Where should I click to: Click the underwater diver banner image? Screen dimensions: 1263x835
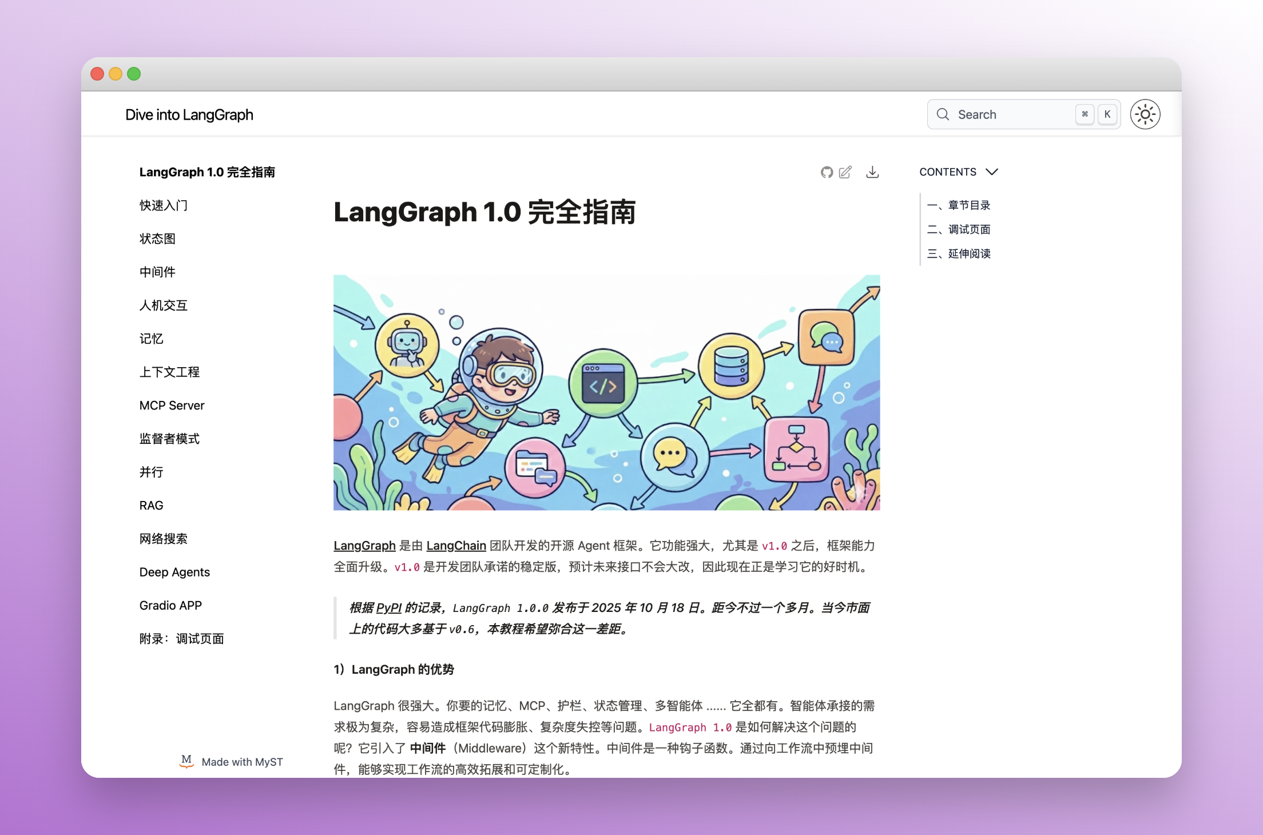point(606,392)
